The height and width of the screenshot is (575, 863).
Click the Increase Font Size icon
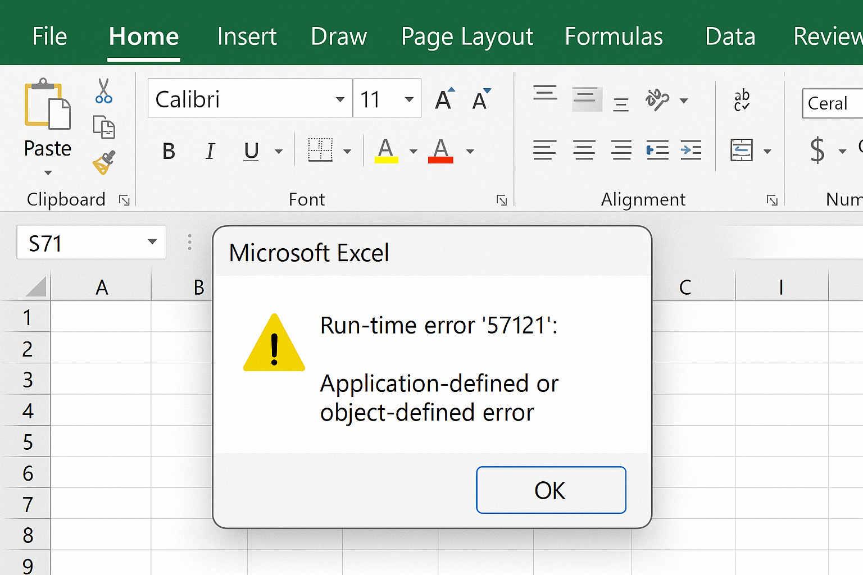pos(444,98)
